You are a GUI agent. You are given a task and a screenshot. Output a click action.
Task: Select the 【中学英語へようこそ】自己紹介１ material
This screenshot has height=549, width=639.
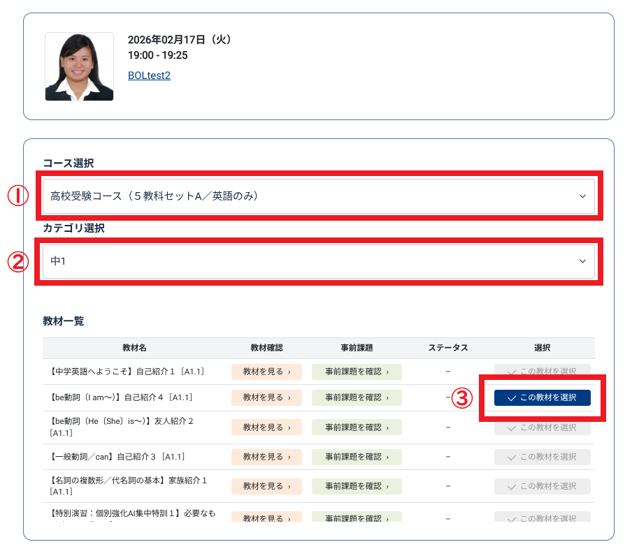pyautogui.click(x=542, y=372)
